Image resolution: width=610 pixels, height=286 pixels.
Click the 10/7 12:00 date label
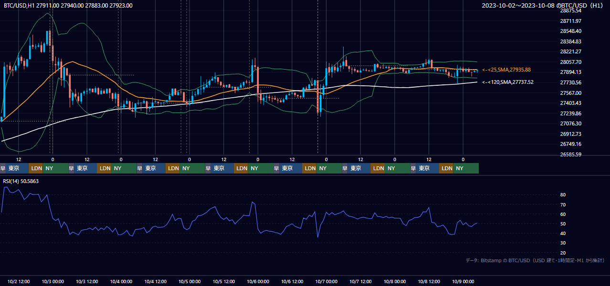point(361,281)
